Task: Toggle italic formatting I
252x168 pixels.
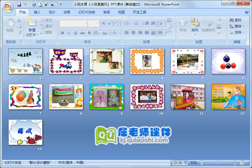Action: 69,33
